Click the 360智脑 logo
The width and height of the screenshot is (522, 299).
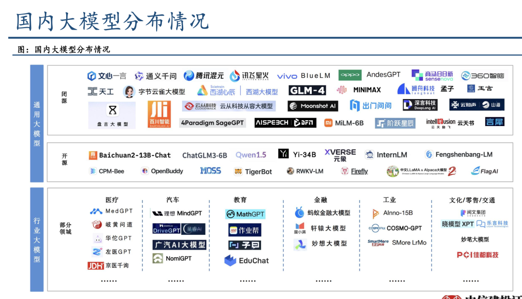482,76
